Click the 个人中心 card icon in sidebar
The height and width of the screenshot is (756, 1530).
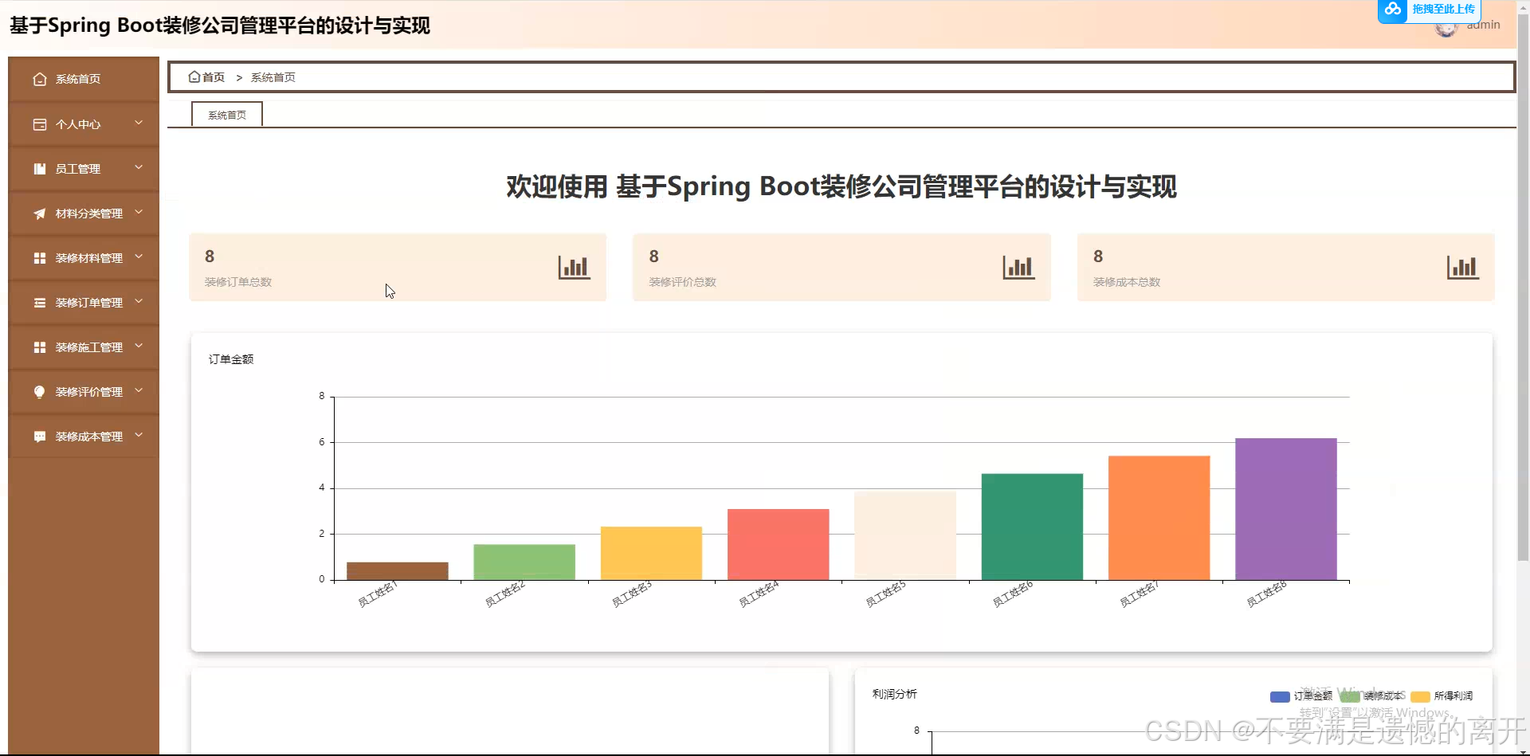[x=40, y=124]
